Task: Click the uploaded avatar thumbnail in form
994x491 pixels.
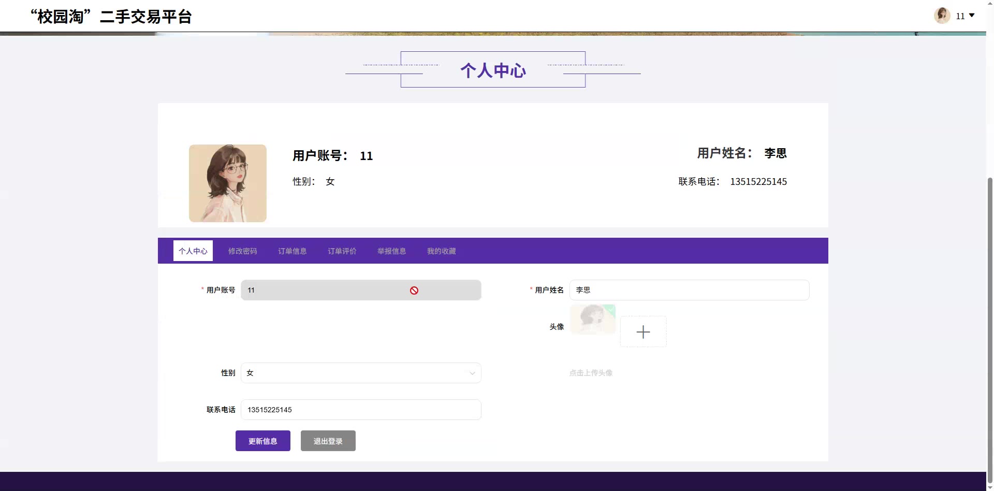Action: (592, 320)
